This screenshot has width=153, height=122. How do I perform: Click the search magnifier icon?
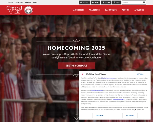[144, 3]
